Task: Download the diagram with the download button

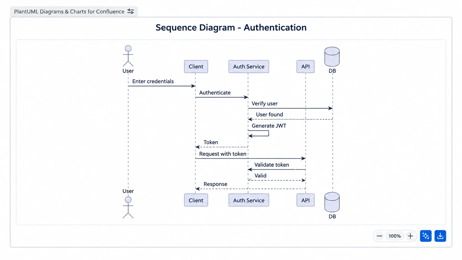Action: click(440, 236)
